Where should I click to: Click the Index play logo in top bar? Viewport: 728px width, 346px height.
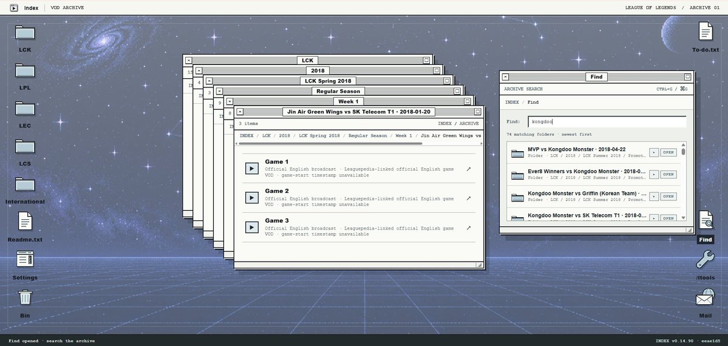[x=14, y=8]
